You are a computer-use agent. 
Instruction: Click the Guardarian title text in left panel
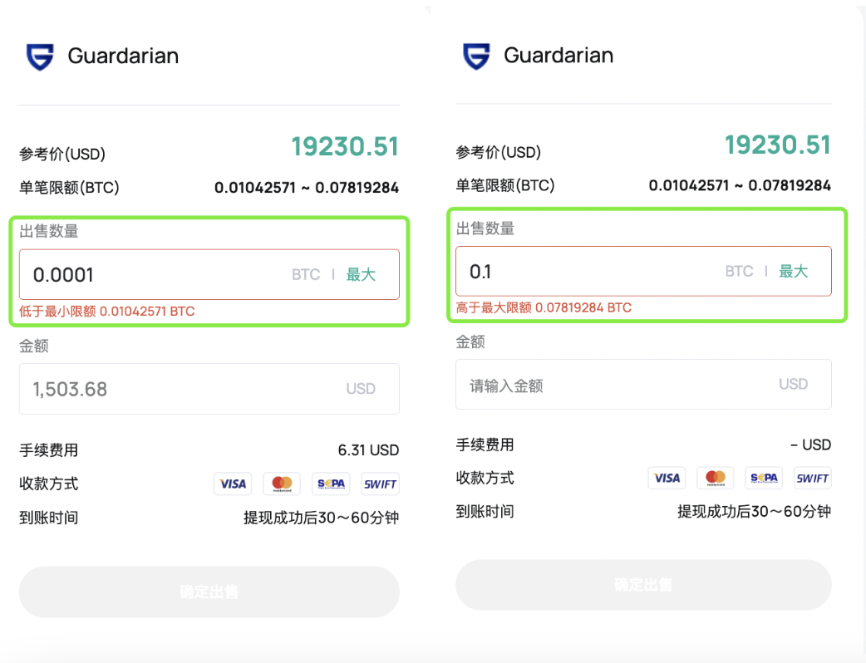click(123, 56)
